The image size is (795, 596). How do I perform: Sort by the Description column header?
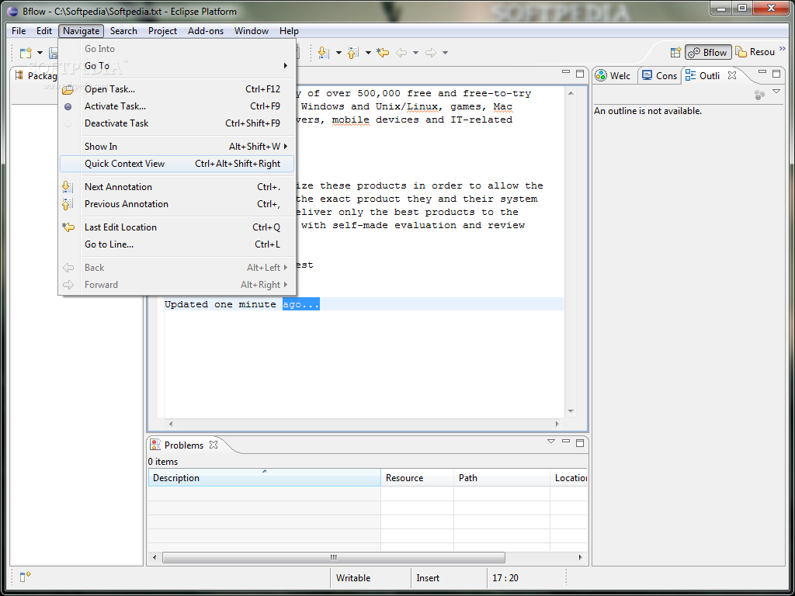click(x=264, y=477)
